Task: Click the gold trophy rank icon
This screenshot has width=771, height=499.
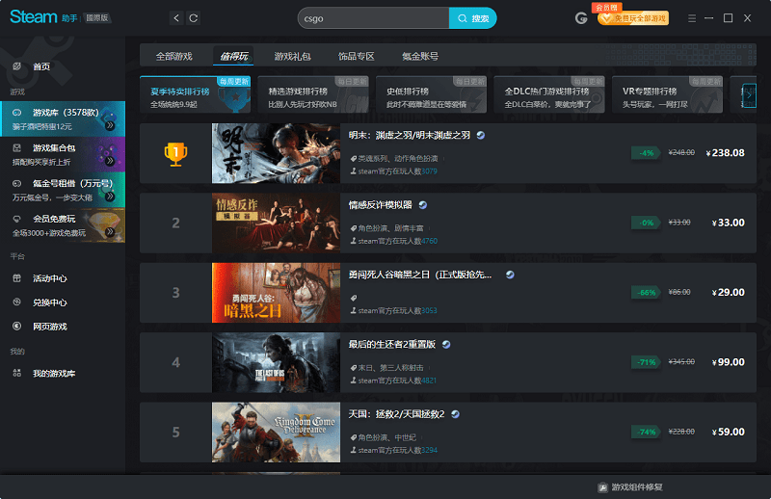Action: [175, 153]
